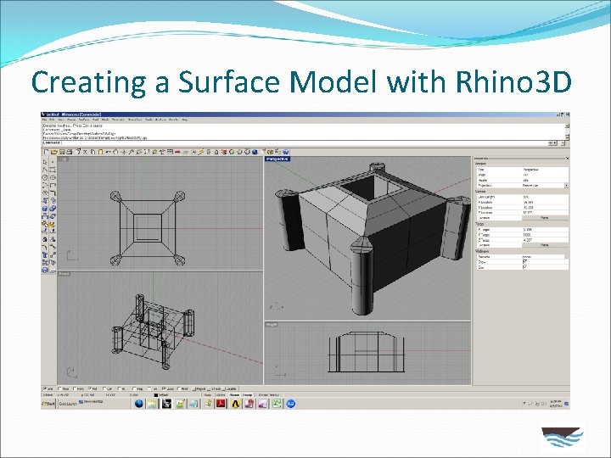
Task: Click the red Adobe Reader taskbar icon
Action: click(220, 404)
